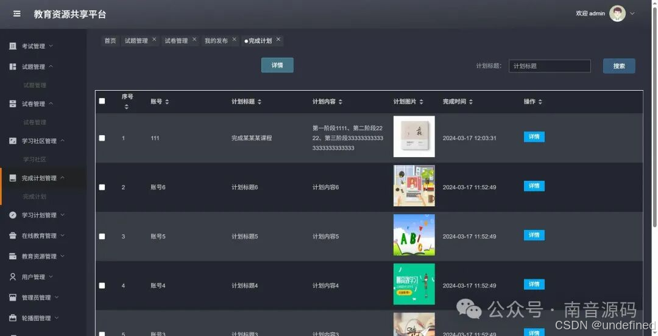Click the 搜索 button
658x336 pixels.
(x=619, y=66)
